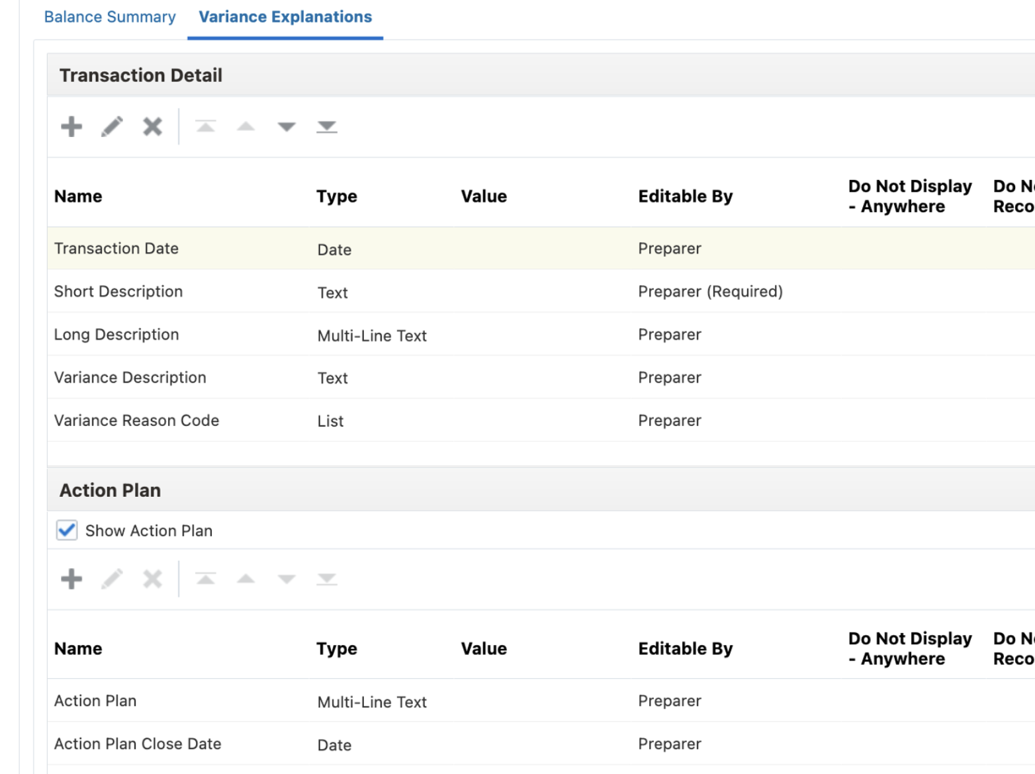Open the Variance Explanations tab
1035x774 pixels.
[285, 17]
